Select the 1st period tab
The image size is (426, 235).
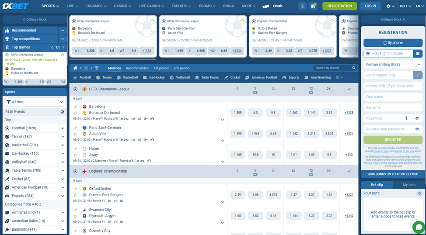161,68
